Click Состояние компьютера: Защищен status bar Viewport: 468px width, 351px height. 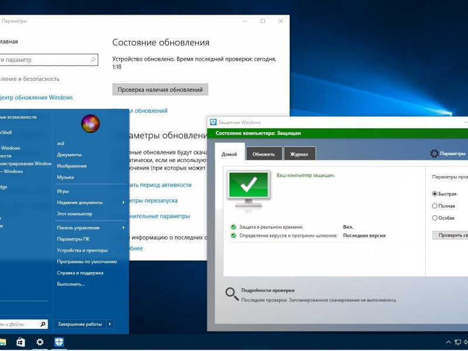click(x=338, y=133)
